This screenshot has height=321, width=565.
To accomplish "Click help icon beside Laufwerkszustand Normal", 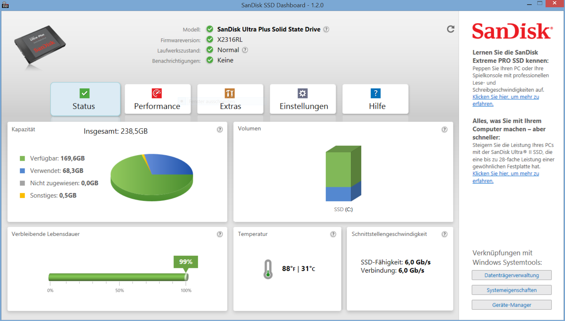I will (x=245, y=50).
